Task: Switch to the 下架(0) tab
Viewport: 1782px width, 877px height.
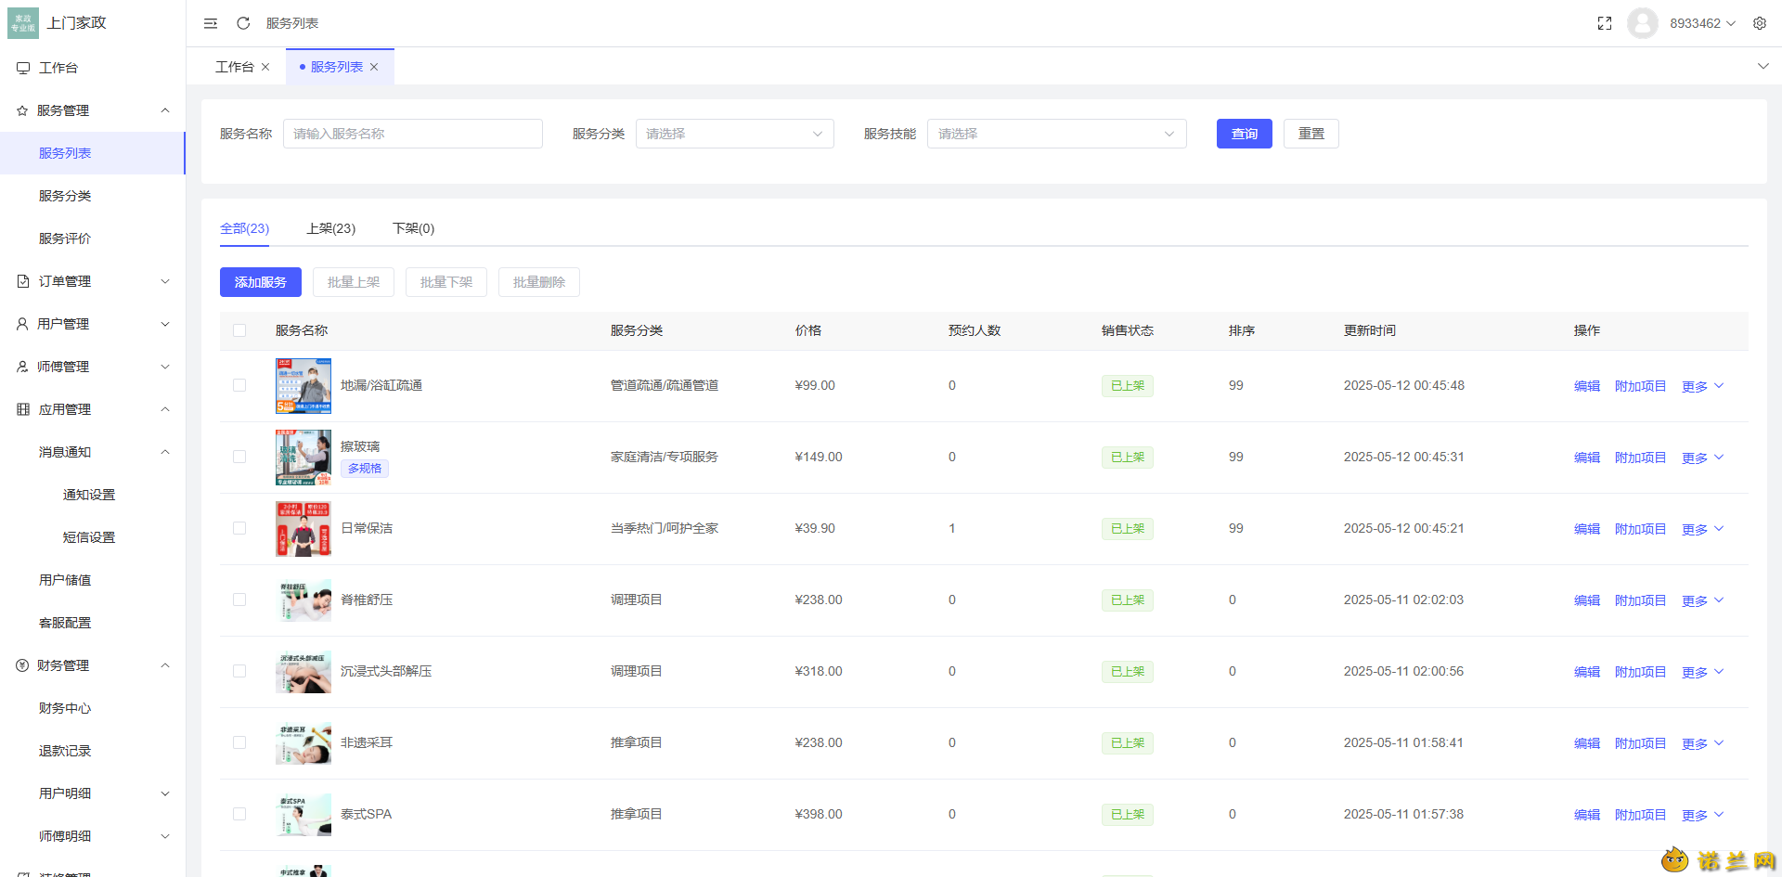Action: pos(413,228)
